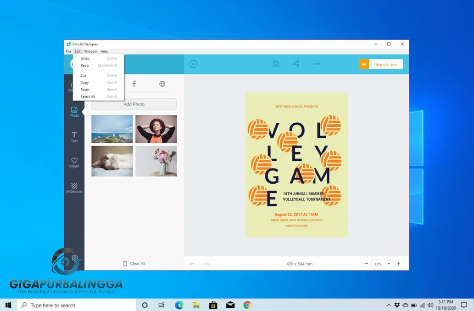This screenshot has height=311, width=474.
Task: Choose Select All in Edit menu
Action: [x=88, y=96]
